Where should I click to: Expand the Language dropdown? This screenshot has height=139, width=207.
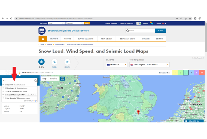161,23
